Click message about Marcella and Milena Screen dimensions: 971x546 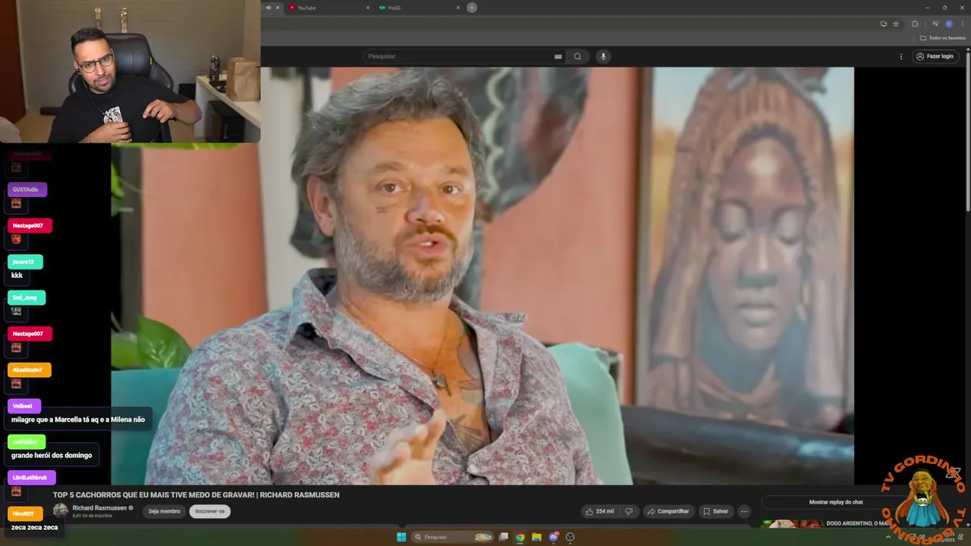[x=78, y=419]
